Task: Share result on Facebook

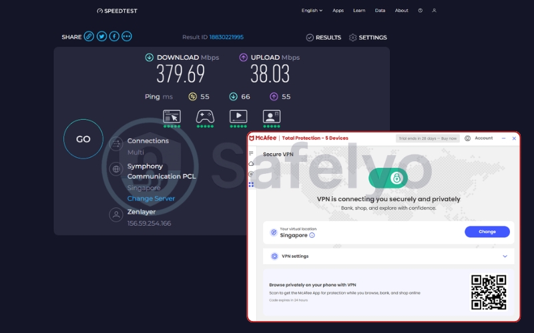Action: tap(114, 37)
